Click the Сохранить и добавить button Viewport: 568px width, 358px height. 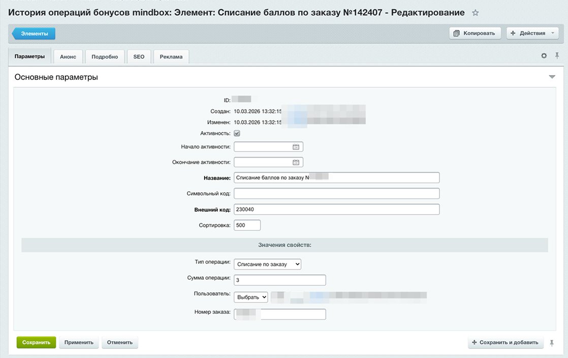click(506, 343)
